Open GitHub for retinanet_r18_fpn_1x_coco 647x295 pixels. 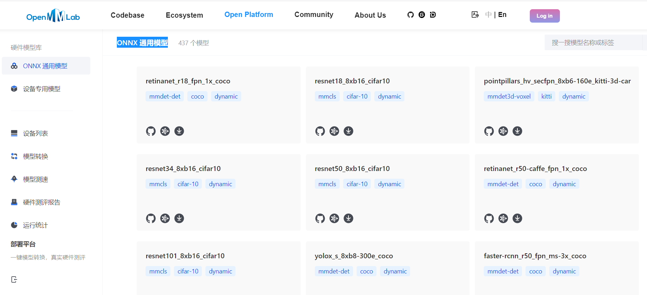coord(151,131)
